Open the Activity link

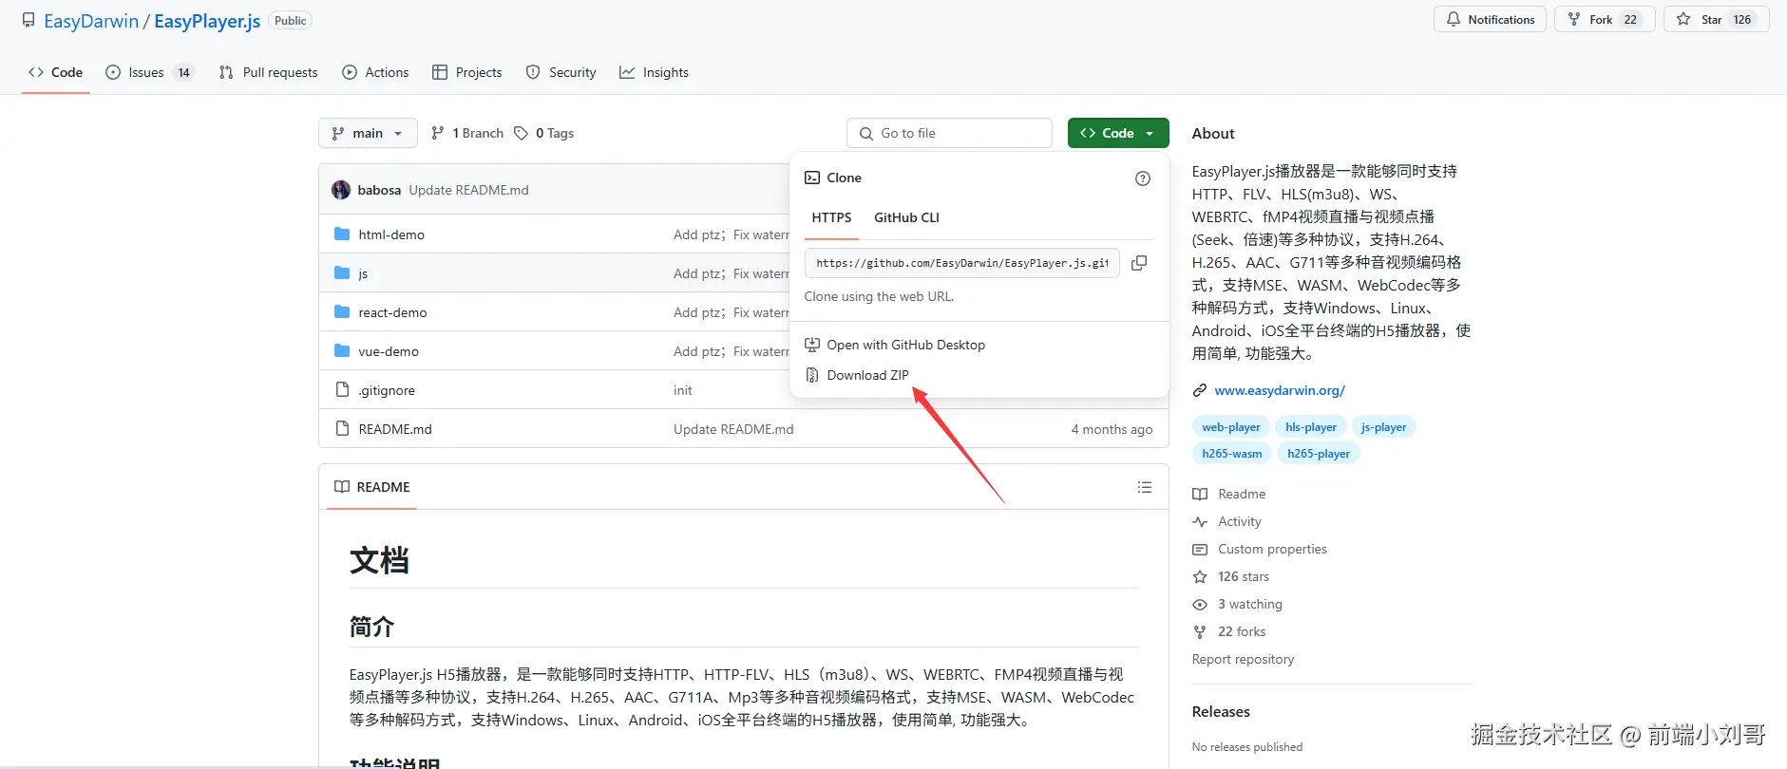click(x=1240, y=521)
